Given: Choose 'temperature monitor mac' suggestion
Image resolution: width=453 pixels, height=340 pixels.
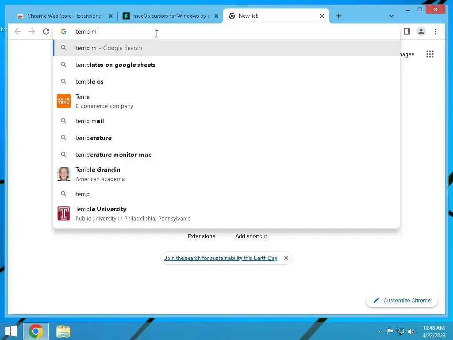Looking at the screenshot, I should point(227,155).
